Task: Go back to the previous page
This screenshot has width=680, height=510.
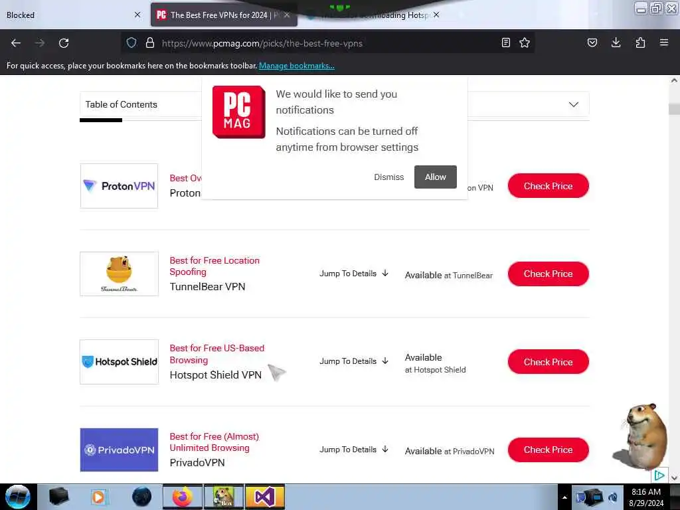Action: point(16,43)
